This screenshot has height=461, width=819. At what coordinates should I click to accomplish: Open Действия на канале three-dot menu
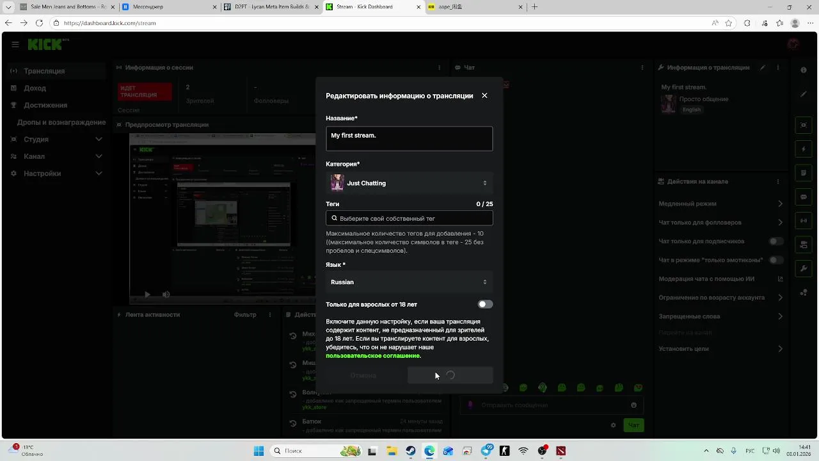[778, 181]
